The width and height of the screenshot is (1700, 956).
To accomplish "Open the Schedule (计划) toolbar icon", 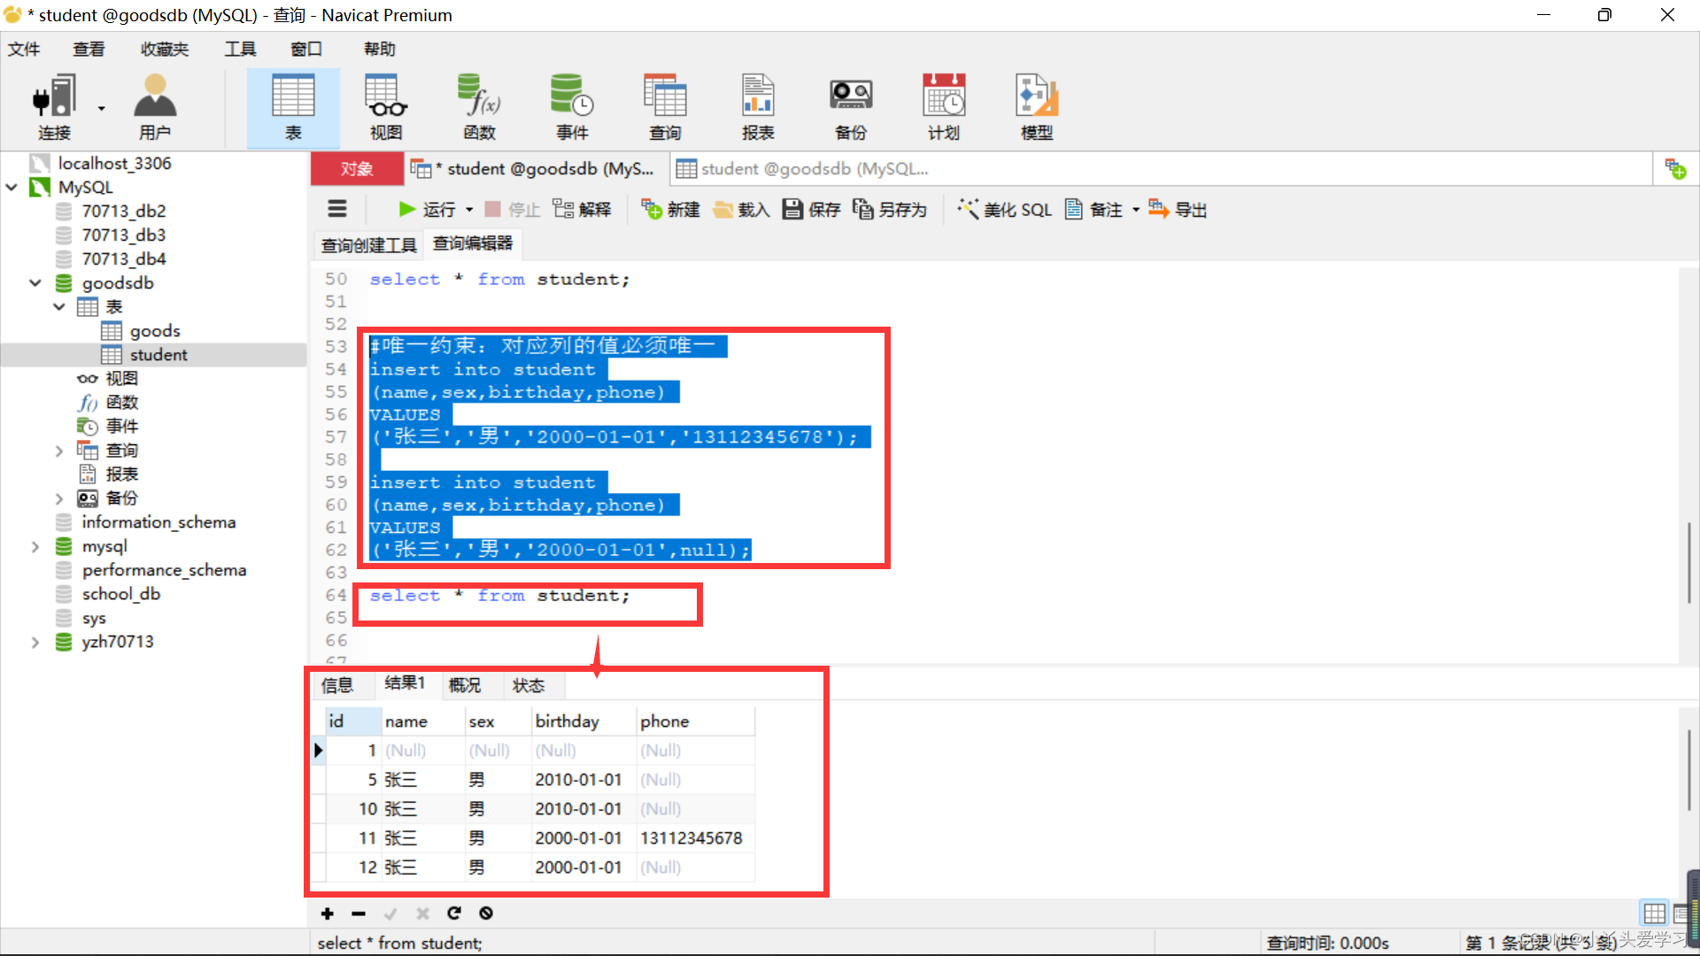I will coord(944,108).
